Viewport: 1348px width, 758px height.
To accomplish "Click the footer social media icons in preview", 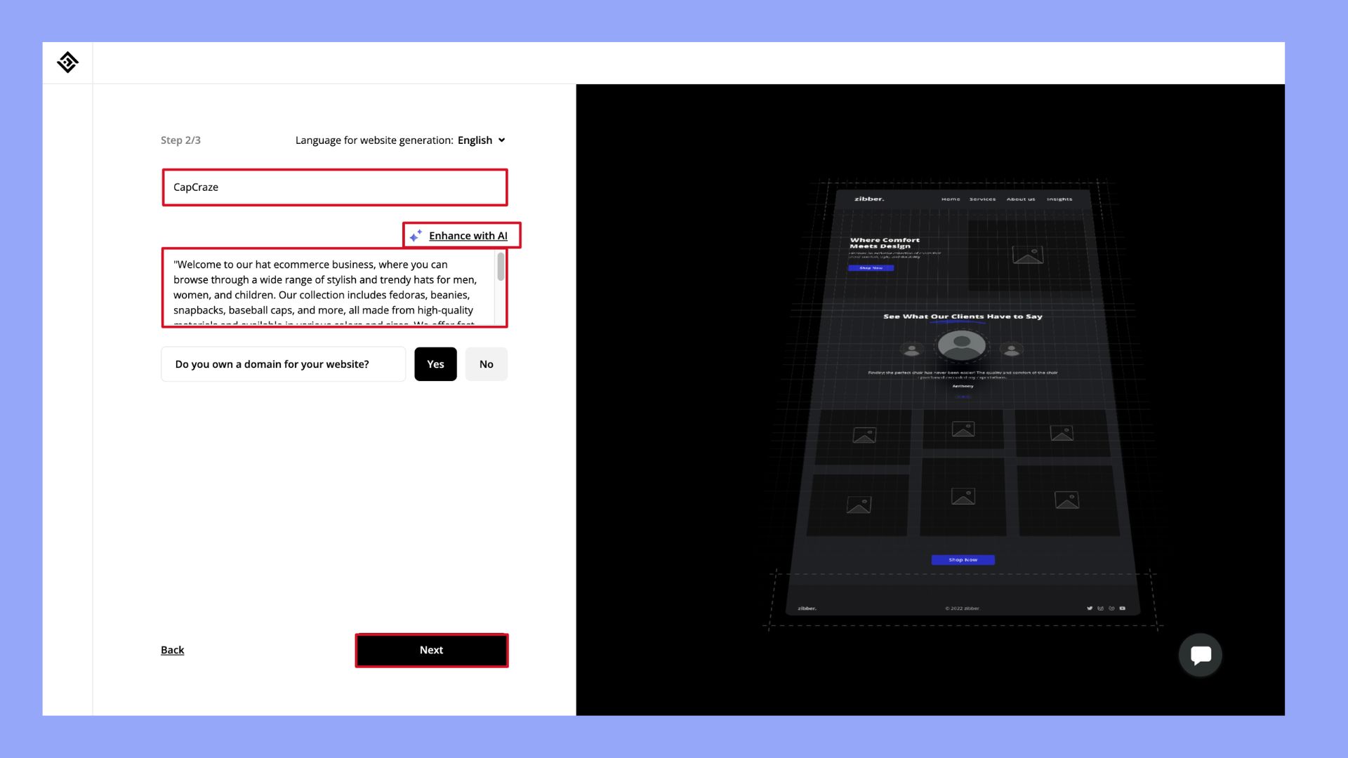I will [x=1106, y=608].
